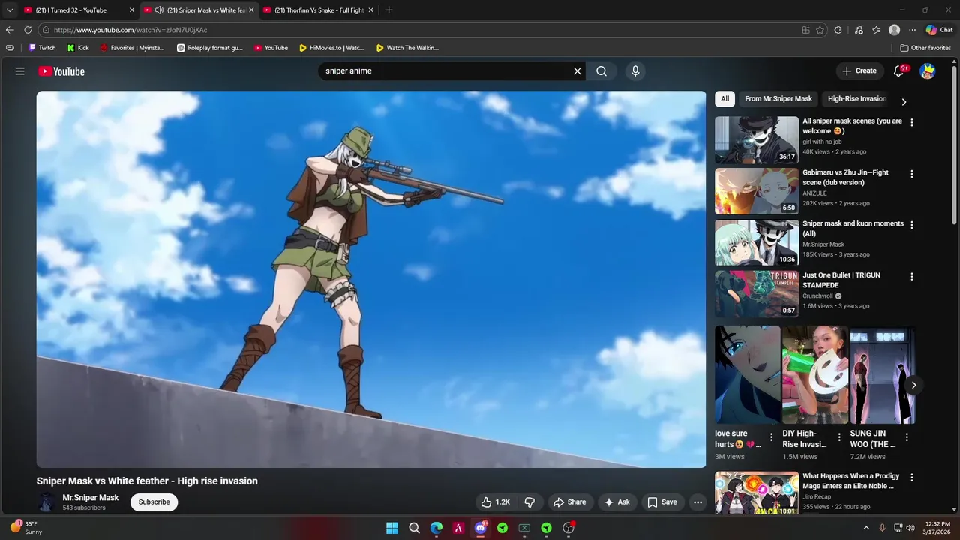960x540 pixels.
Task: Open options for Sniper mask and kuon moments
Action: click(912, 225)
